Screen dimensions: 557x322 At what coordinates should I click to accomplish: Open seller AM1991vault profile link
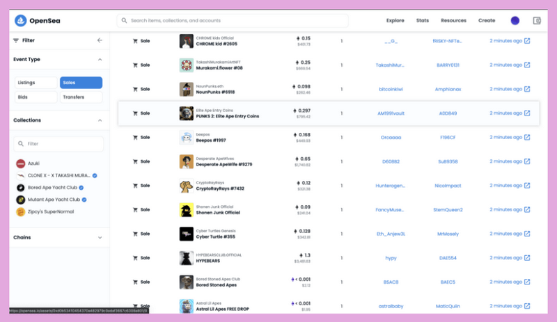pos(391,113)
